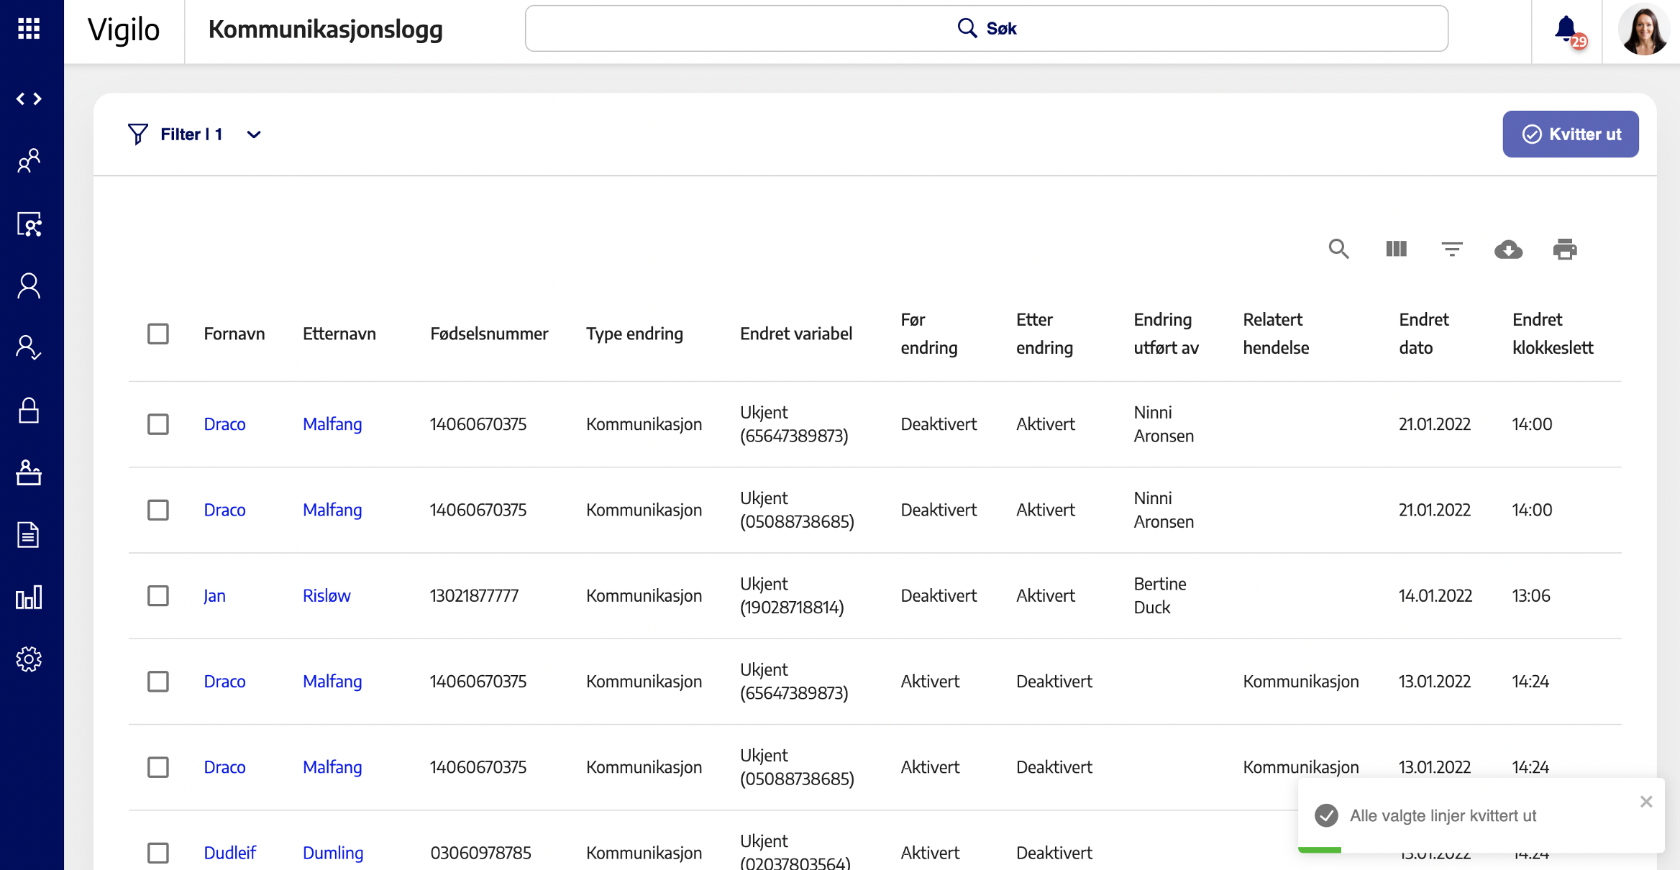
Task: Open the apps grid menu icon
Action: tap(29, 29)
